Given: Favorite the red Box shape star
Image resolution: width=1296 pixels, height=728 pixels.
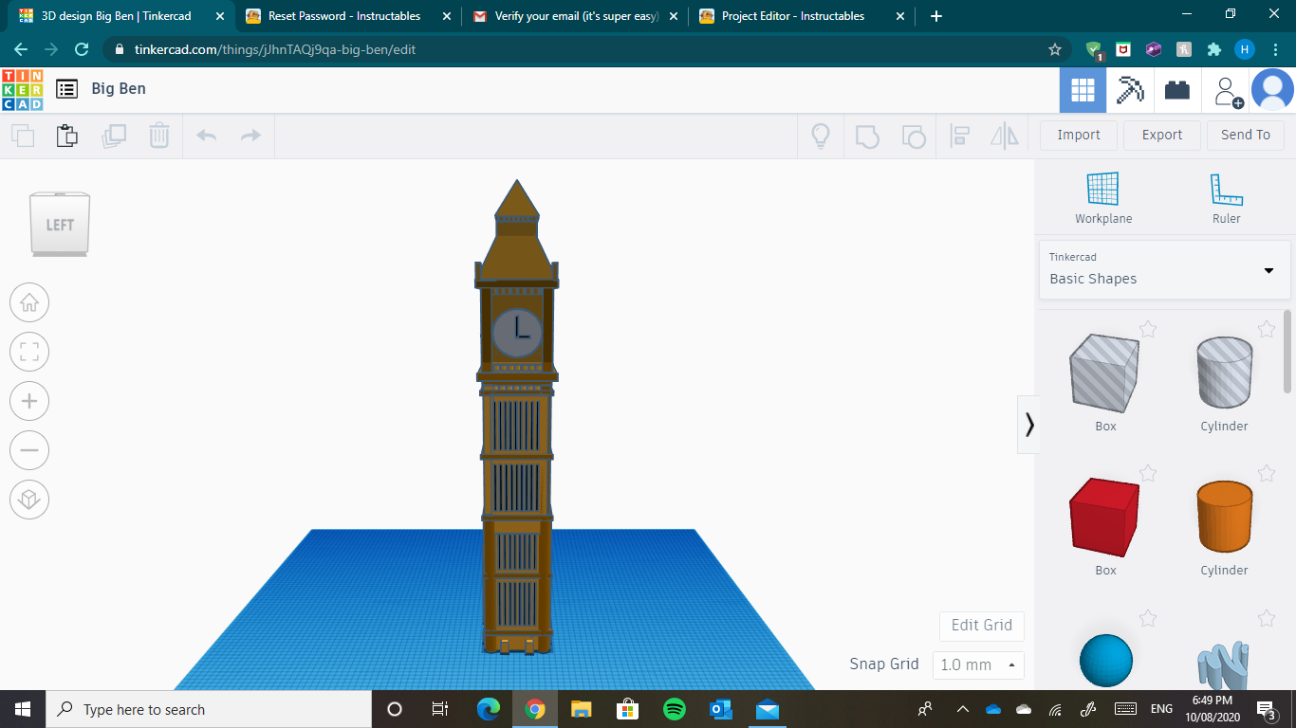Looking at the screenshot, I should pos(1148,473).
